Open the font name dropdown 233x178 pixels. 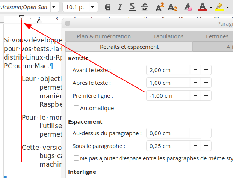point(54,7)
